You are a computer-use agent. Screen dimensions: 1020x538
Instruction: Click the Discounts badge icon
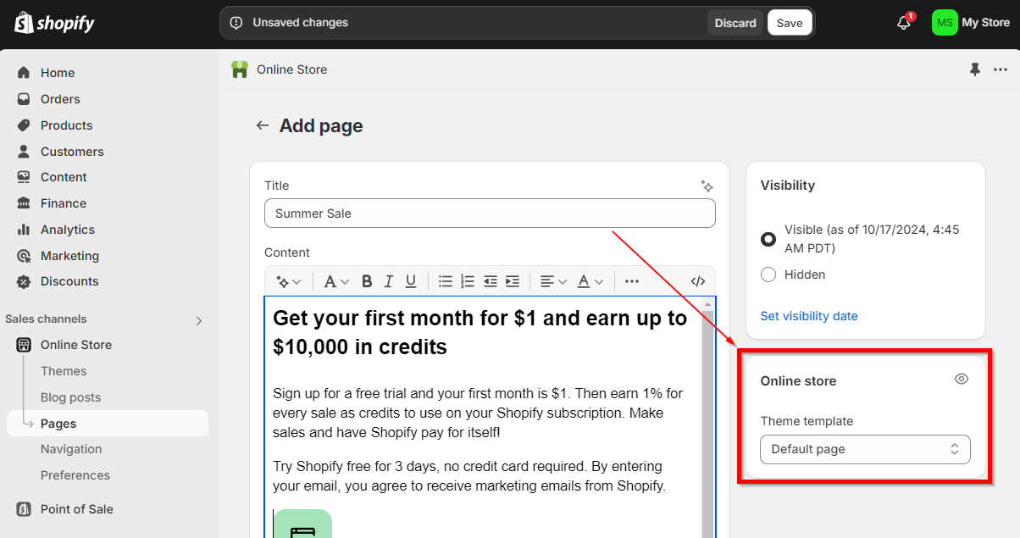[x=24, y=281]
